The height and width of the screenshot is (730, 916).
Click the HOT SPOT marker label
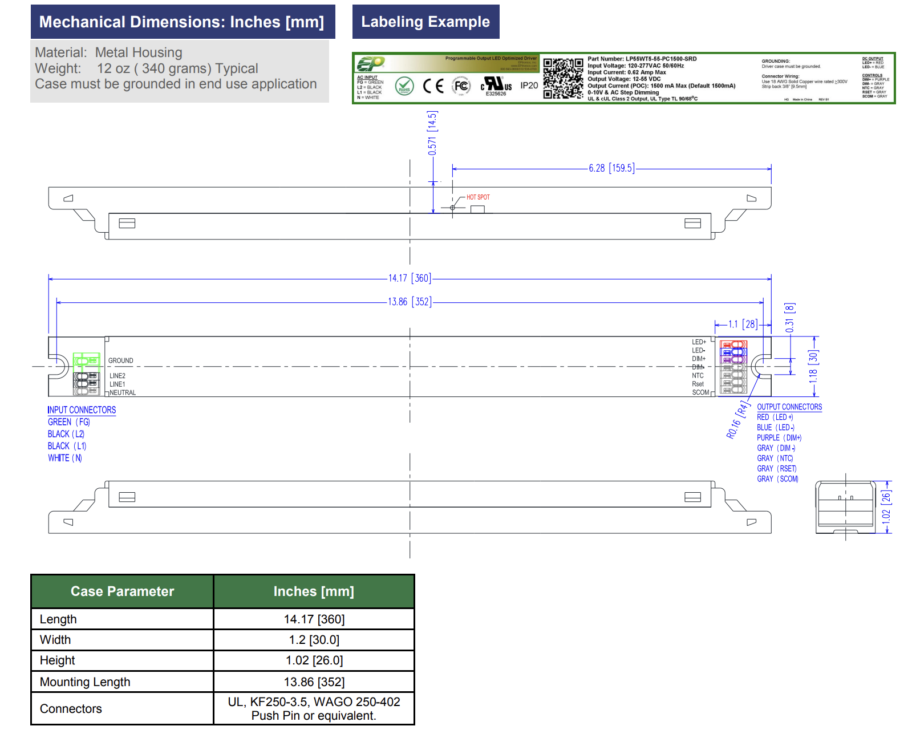click(478, 197)
